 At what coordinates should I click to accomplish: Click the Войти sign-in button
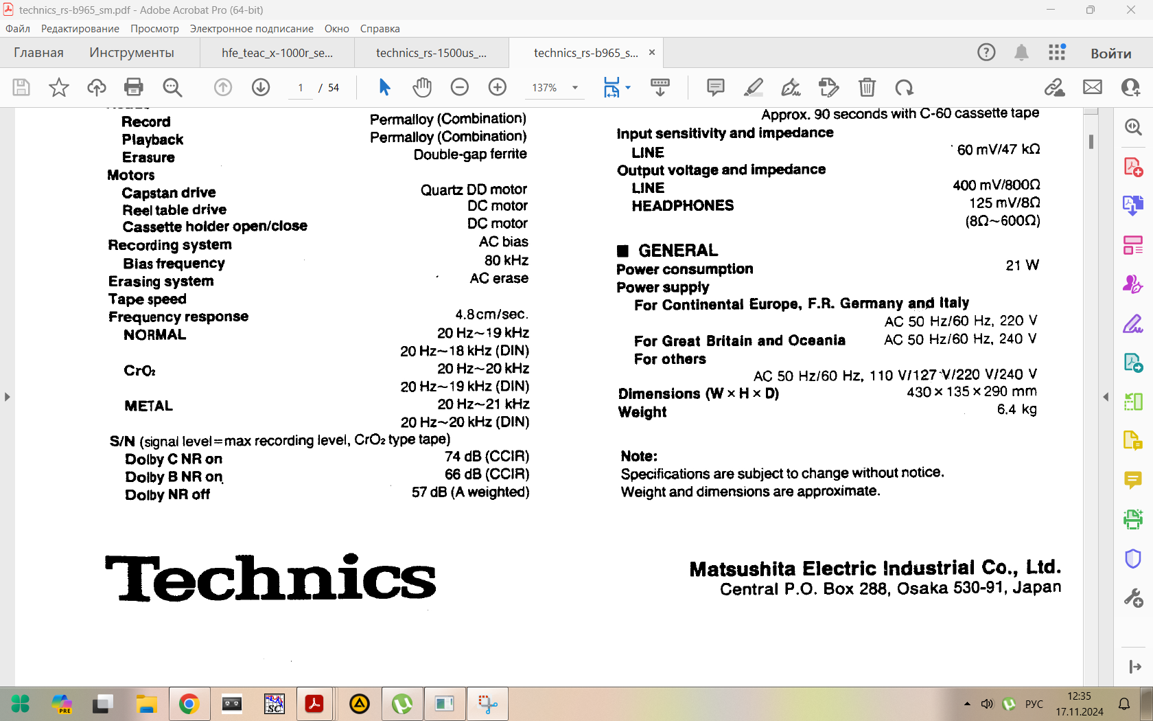pyautogui.click(x=1111, y=53)
